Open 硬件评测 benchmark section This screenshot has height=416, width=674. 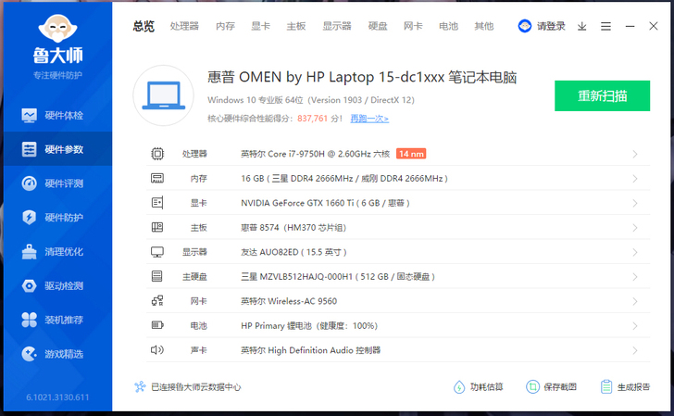point(57,183)
